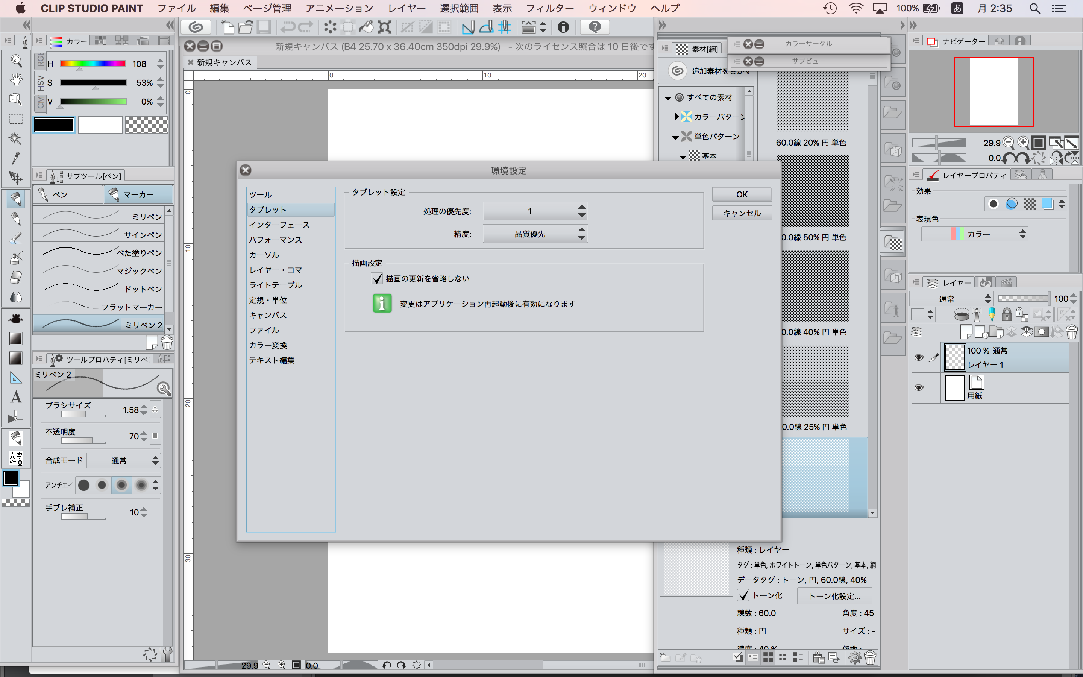Select the gradient tool icon
1083x677 pixels.
click(x=16, y=338)
